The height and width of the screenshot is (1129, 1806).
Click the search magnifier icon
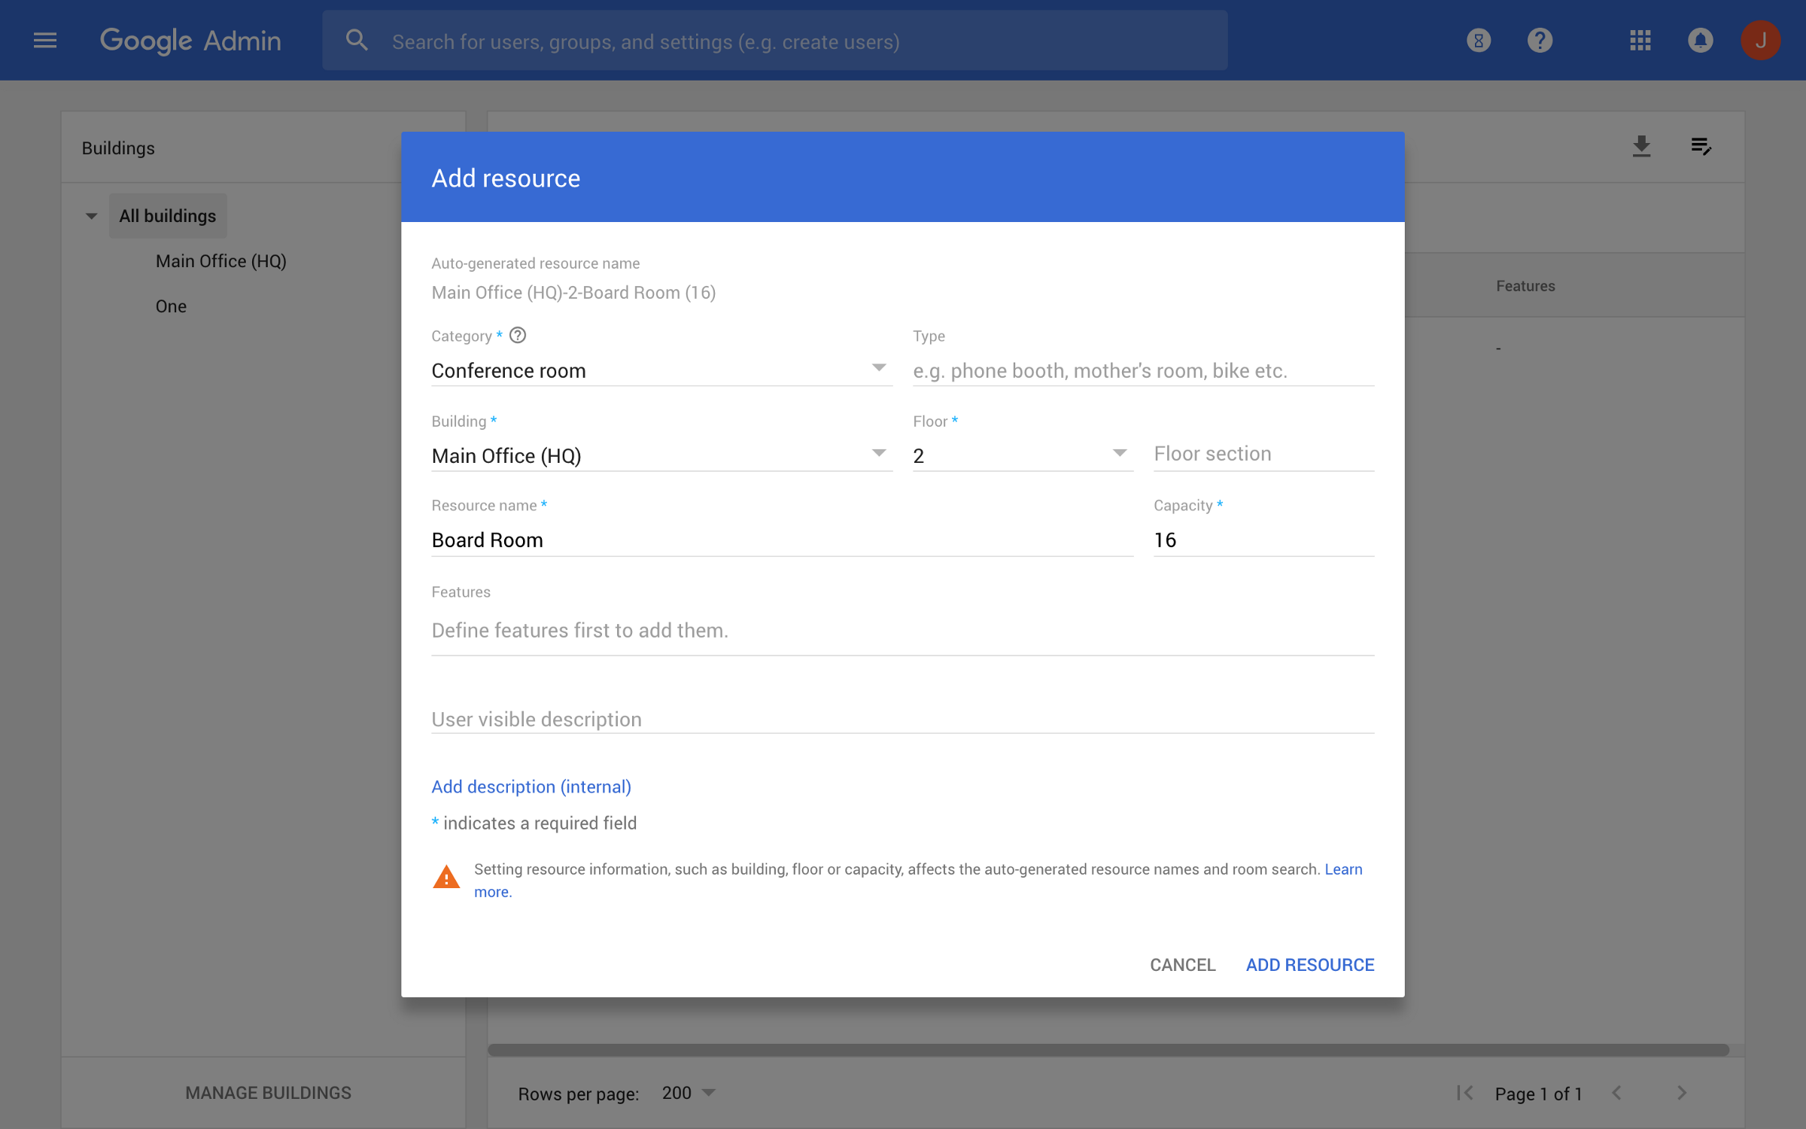click(357, 41)
